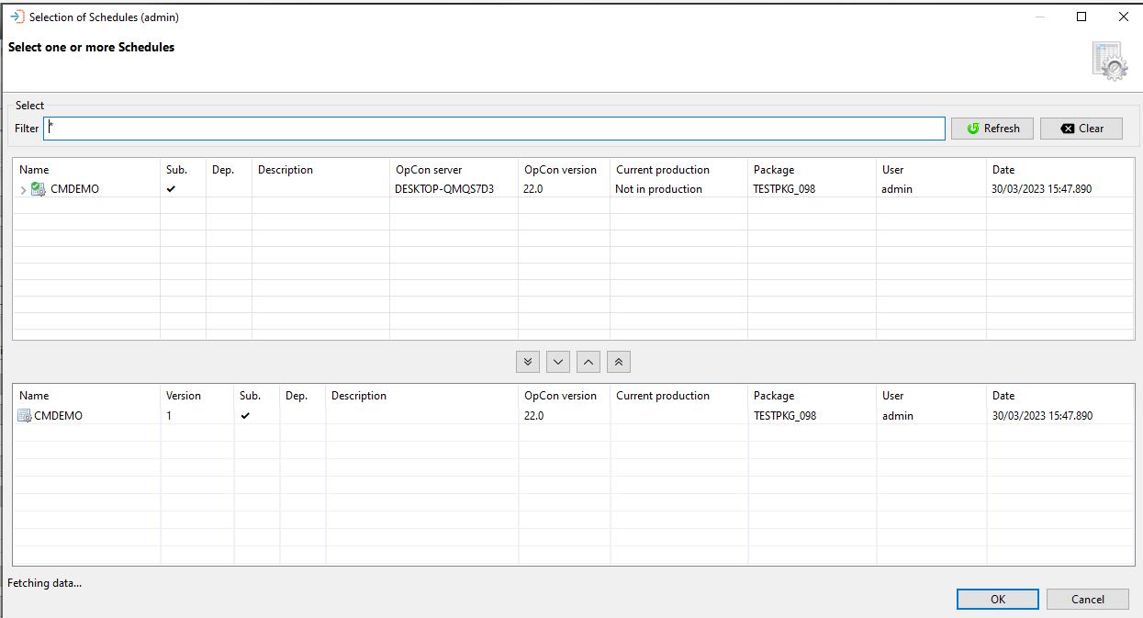Image resolution: width=1143 pixels, height=618 pixels.
Task: Click the Sub. checkmark in lower table
Action: [245, 416]
